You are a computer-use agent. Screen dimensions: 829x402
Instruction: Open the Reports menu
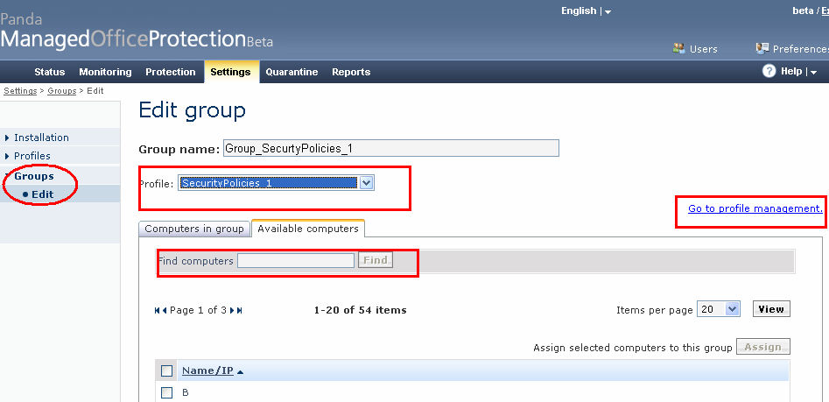coord(351,72)
